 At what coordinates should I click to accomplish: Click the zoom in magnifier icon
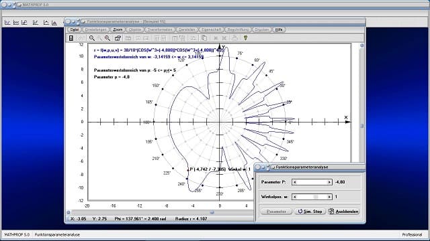(107, 38)
